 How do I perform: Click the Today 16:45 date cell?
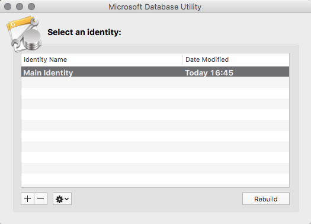[209, 73]
